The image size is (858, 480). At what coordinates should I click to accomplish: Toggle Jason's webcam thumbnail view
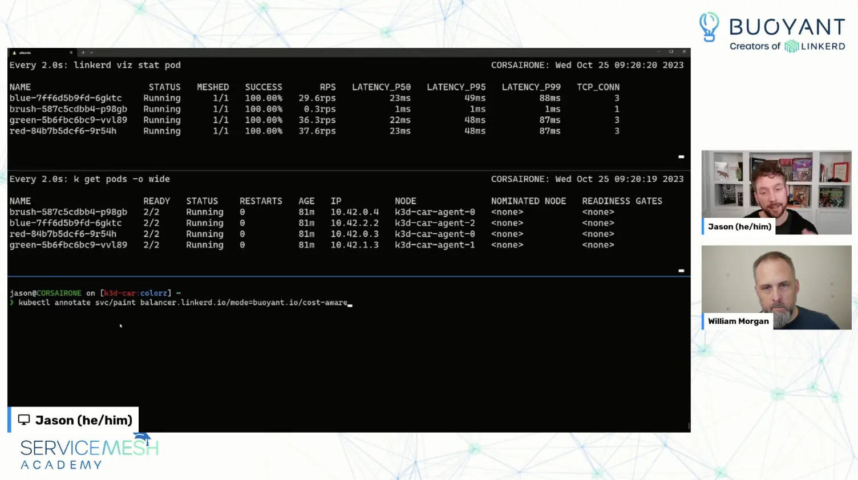point(776,193)
